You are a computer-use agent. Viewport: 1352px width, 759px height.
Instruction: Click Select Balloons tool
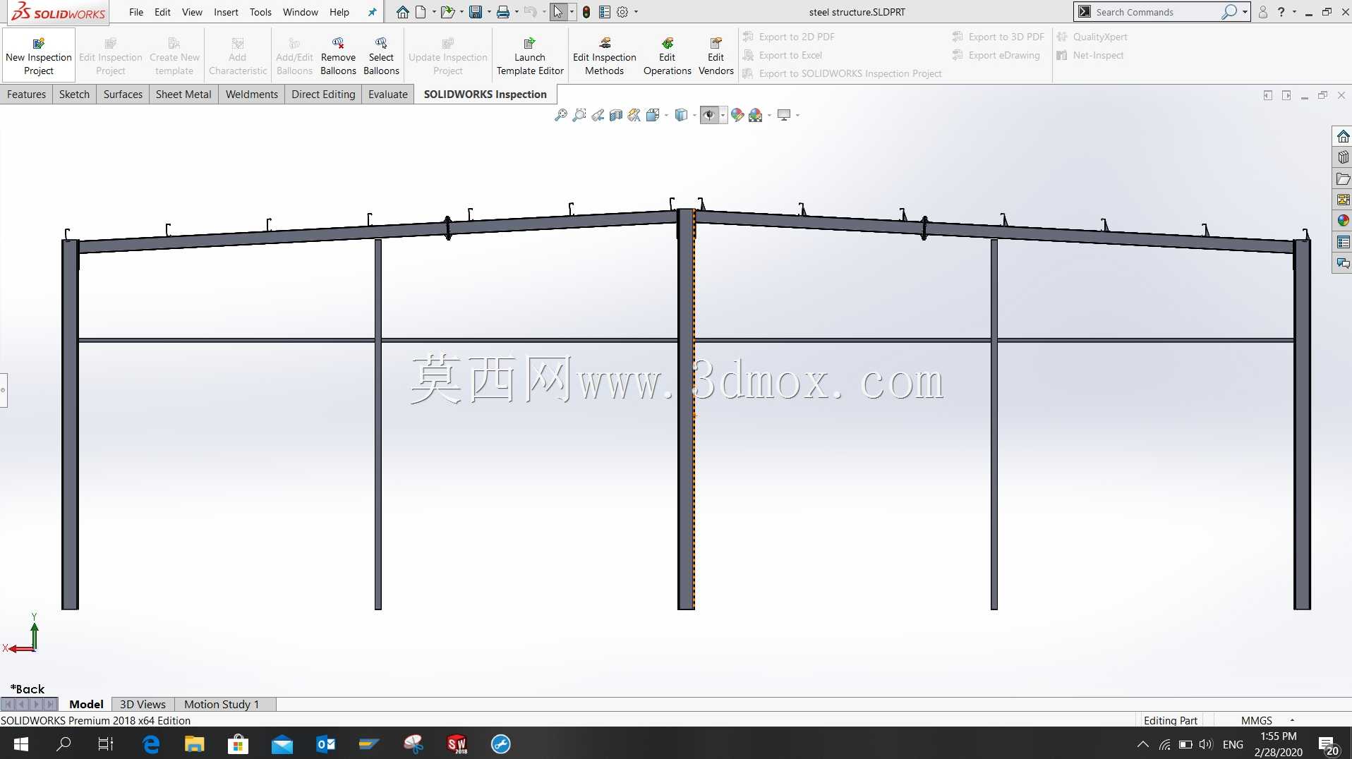(x=381, y=56)
